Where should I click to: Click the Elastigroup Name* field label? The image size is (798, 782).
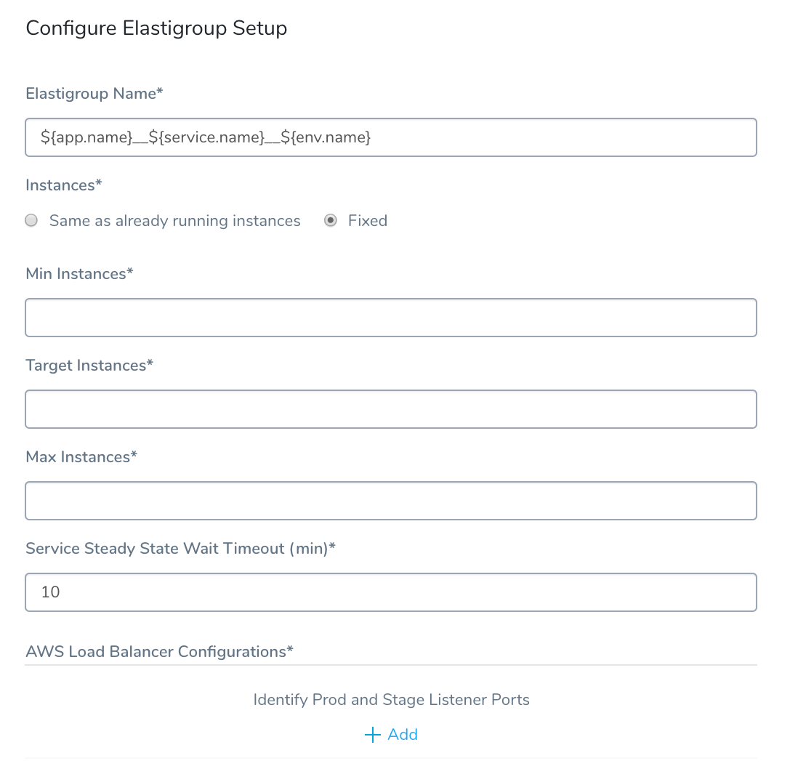pos(94,94)
